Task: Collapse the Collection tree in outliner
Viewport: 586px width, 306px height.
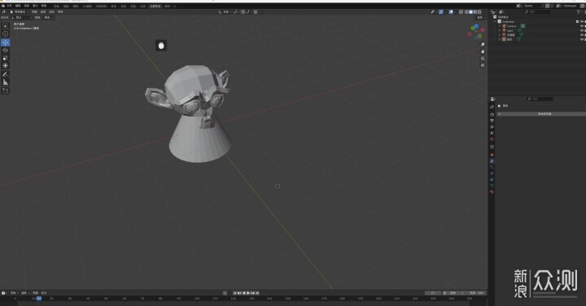Action: coord(496,22)
